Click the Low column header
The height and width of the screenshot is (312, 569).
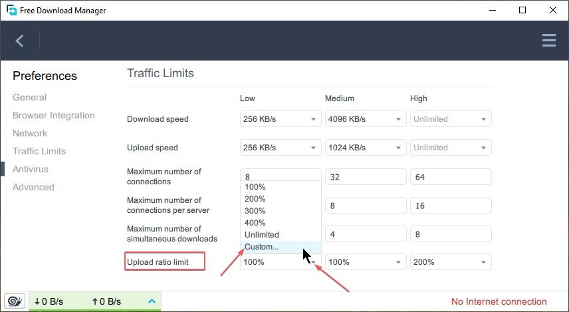tap(247, 98)
